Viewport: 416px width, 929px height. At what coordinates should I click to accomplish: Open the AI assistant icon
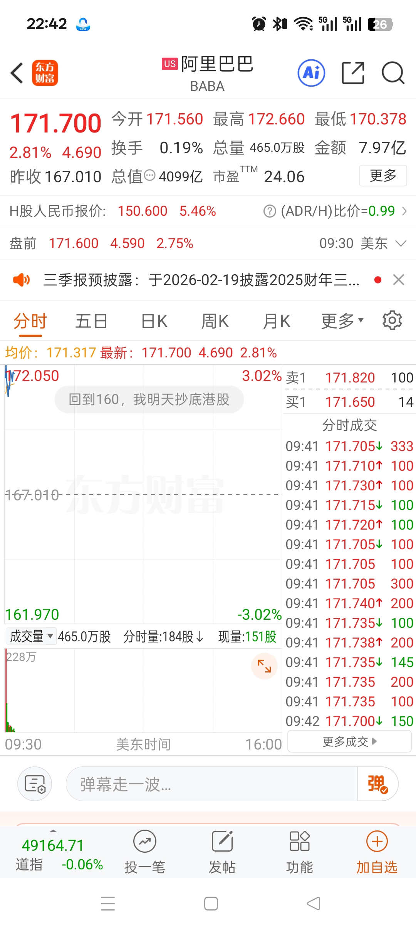pos(311,73)
